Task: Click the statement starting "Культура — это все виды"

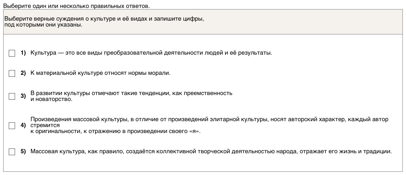Action: [151, 53]
